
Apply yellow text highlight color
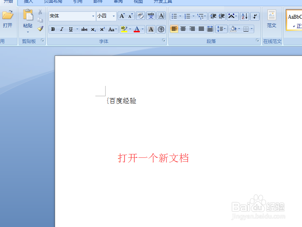(124, 29)
